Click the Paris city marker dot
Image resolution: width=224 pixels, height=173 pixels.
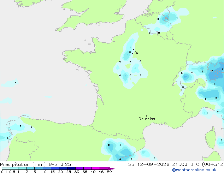[x=134, y=49]
